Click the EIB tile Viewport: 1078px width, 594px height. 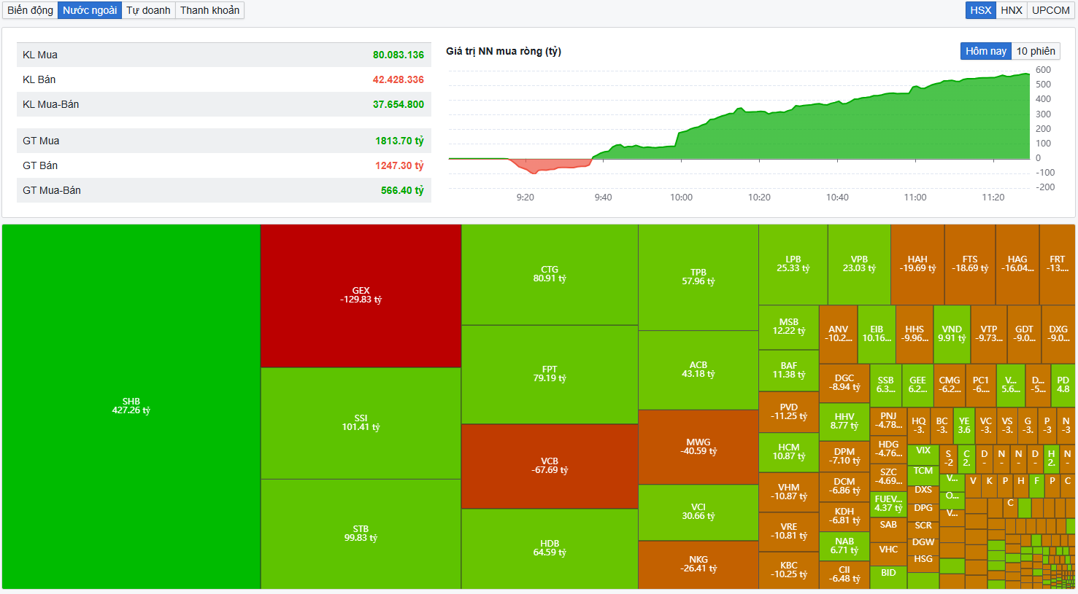point(877,335)
